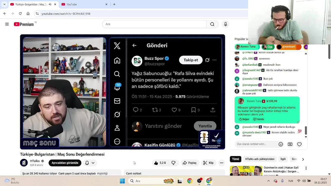Open more video actions menu
The width and height of the screenshot is (331, 186).
[x=222, y=163]
